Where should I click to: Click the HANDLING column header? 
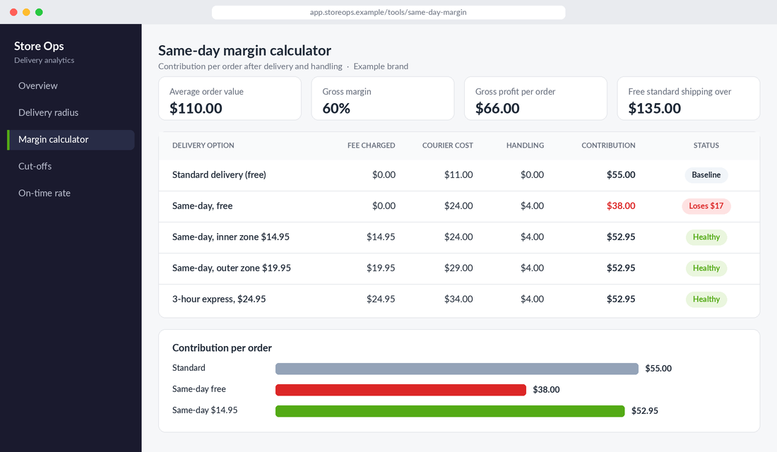point(525,145)
